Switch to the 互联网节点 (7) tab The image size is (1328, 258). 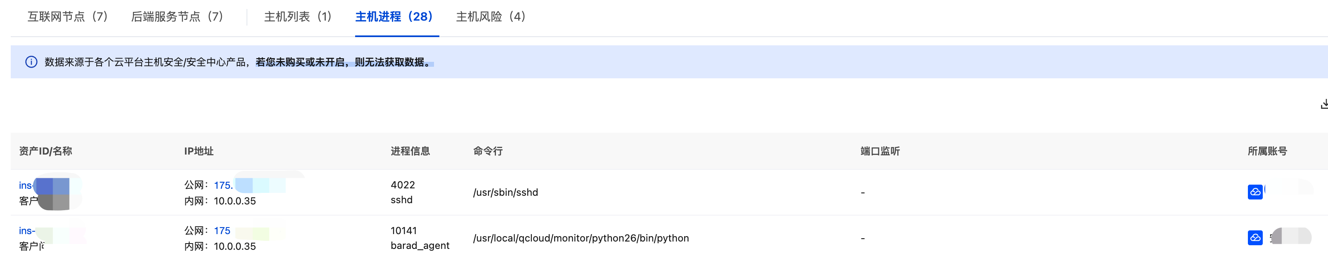coord(68,17)
